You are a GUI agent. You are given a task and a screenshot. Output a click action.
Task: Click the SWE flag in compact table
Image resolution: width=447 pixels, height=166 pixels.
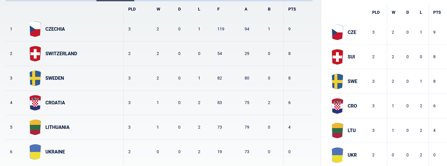click(337, 82)
